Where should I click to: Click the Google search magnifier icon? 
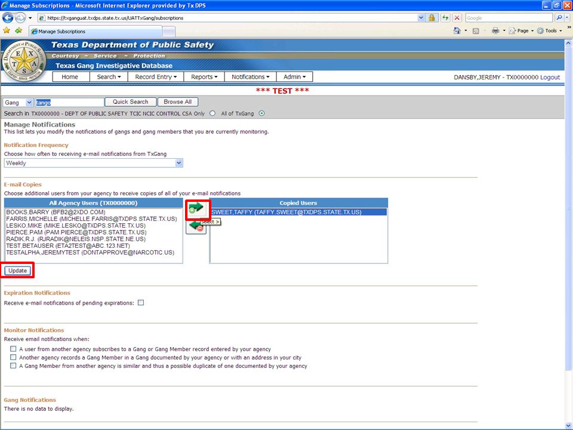(x=559, y=17)
